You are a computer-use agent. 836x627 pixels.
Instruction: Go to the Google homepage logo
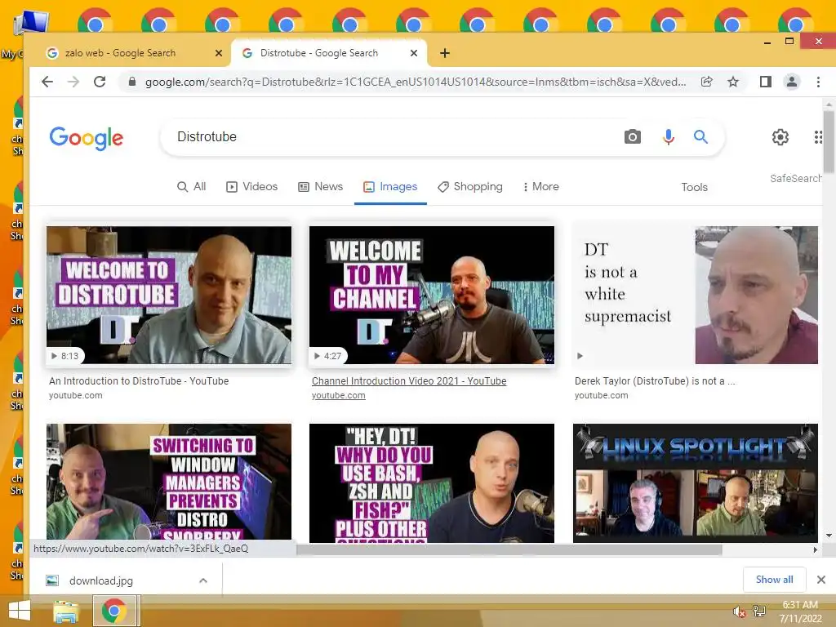pyautogui.click(x=87, y=138)
